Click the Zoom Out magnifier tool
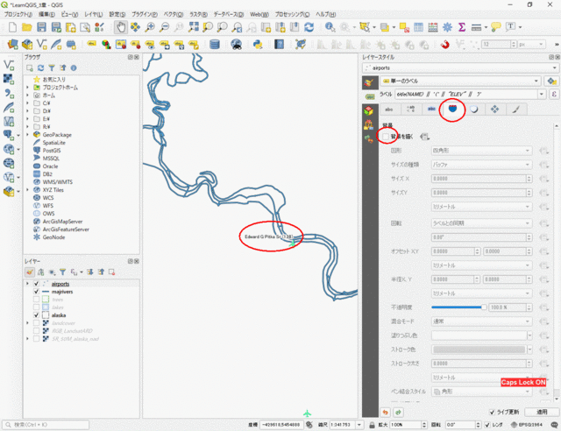Viewport: 561px width, 431px height. coord(164,27)
